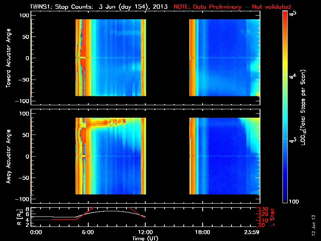Click the 'Away Actuator Angle' axis label

tap(8, 156)
